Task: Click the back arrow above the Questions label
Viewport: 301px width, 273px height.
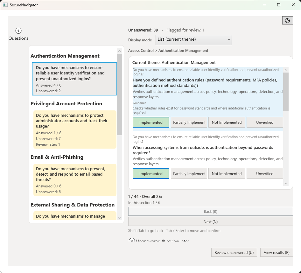Action: (18, 31)
